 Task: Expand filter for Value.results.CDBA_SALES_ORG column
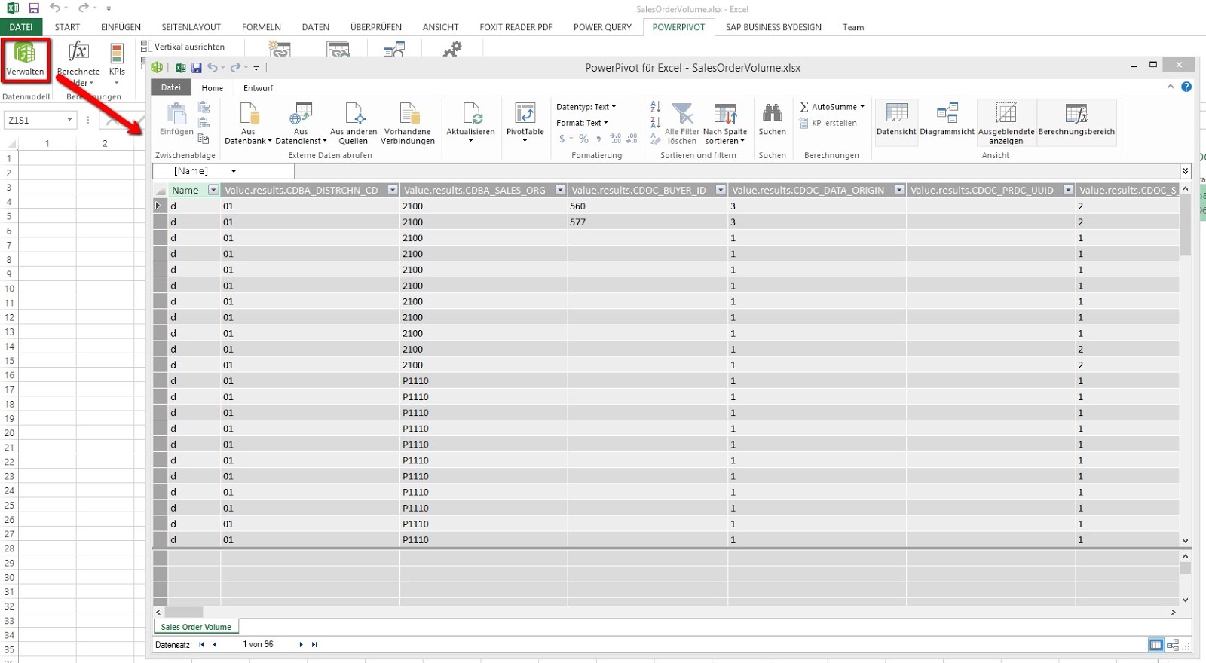(x=560, y=190)
